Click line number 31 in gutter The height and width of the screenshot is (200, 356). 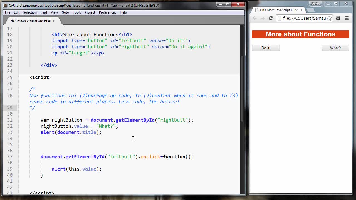coord(10,120)
